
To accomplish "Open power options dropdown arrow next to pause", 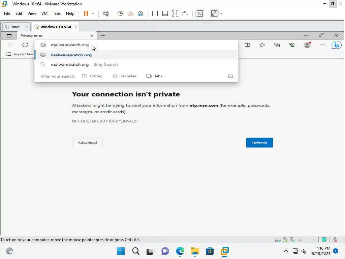I will click(x=93, y=13).
